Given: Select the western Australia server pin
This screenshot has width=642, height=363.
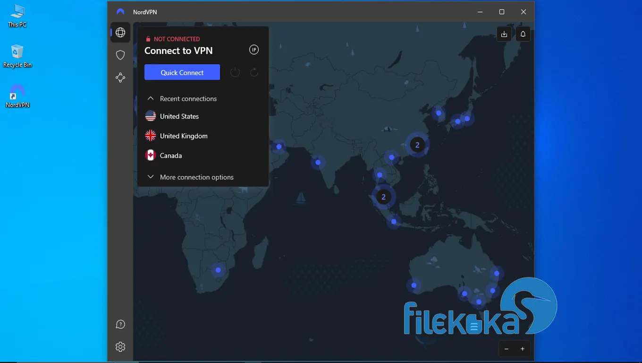Looking at the screenshot, I should click(x=414, y=285).
